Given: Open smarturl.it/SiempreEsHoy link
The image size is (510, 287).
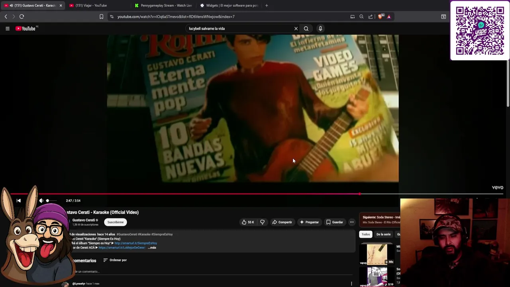Looking at the screenshot, I should [x=135, y=243].
